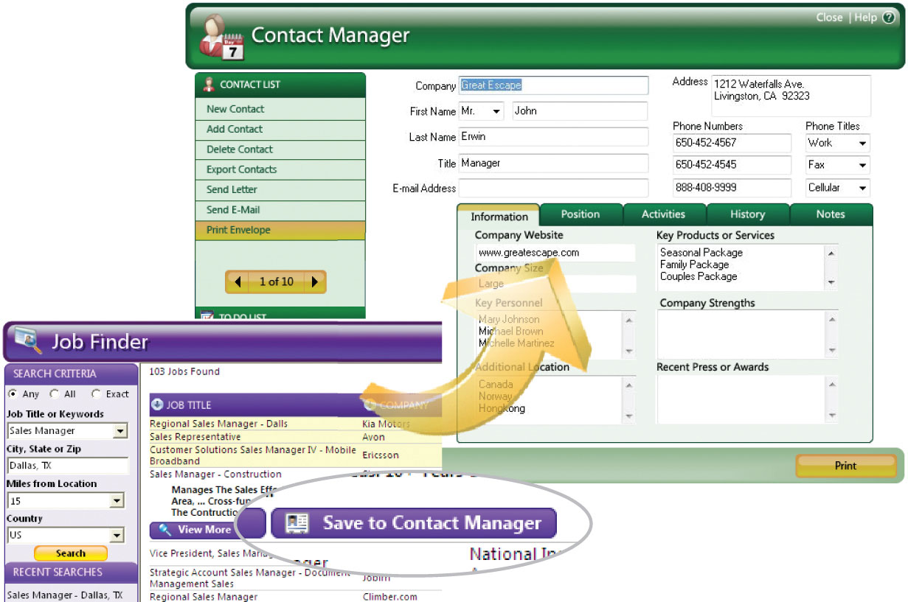Click the empty E-mail Address field
The height and width of the screenshot is (602, 908).
553,188
